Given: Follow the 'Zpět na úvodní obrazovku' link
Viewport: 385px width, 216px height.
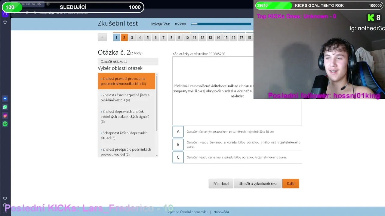Looking at the screenshot, I should pyautogui.click(x=188, y=212).
